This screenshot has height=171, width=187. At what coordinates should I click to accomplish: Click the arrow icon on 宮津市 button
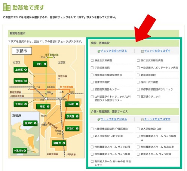pyautogui.click(x=35, y=123)
